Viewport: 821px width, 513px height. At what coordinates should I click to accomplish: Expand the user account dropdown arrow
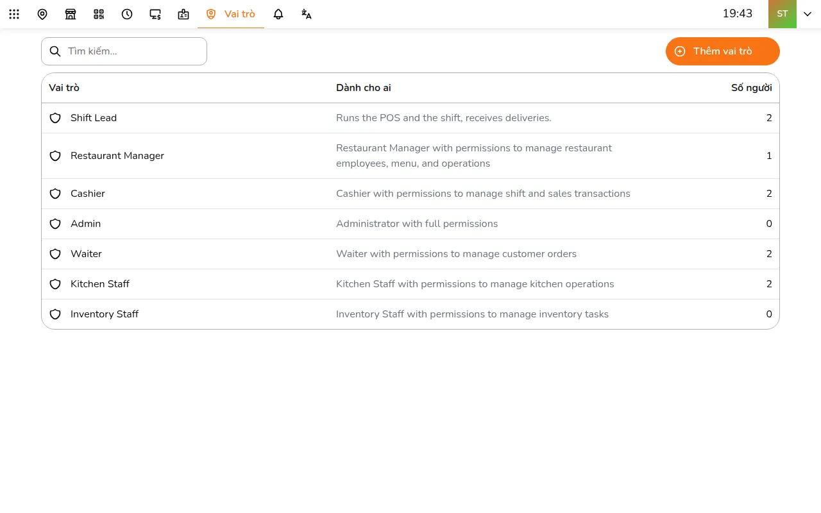pyautogui.click(x=808, y=14)
